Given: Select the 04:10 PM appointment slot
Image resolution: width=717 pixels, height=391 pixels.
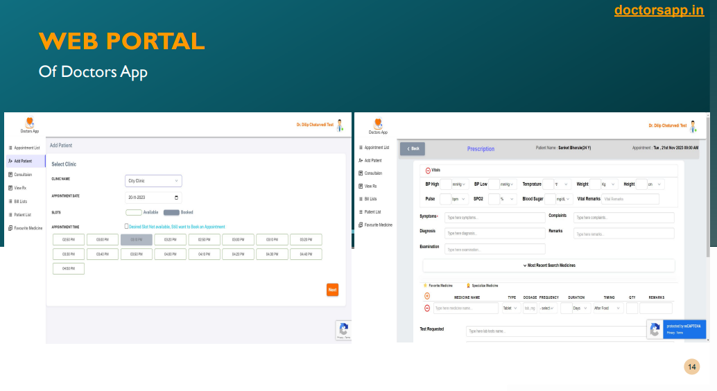Looking at the screenshot, I should pos(204,254).
